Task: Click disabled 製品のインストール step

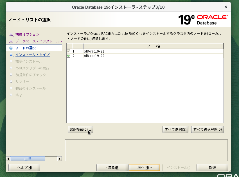Action: (x=30, y=88)
